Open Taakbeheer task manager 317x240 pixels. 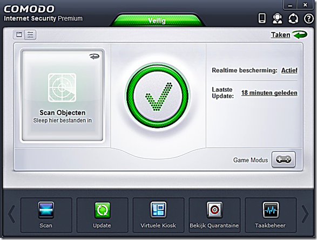tap(271, 215)
